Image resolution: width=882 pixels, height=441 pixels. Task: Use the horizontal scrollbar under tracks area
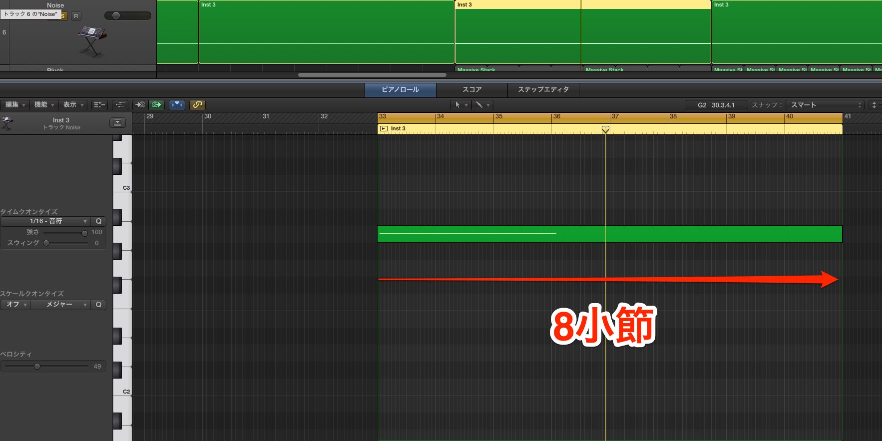click(x=372, y=75)
